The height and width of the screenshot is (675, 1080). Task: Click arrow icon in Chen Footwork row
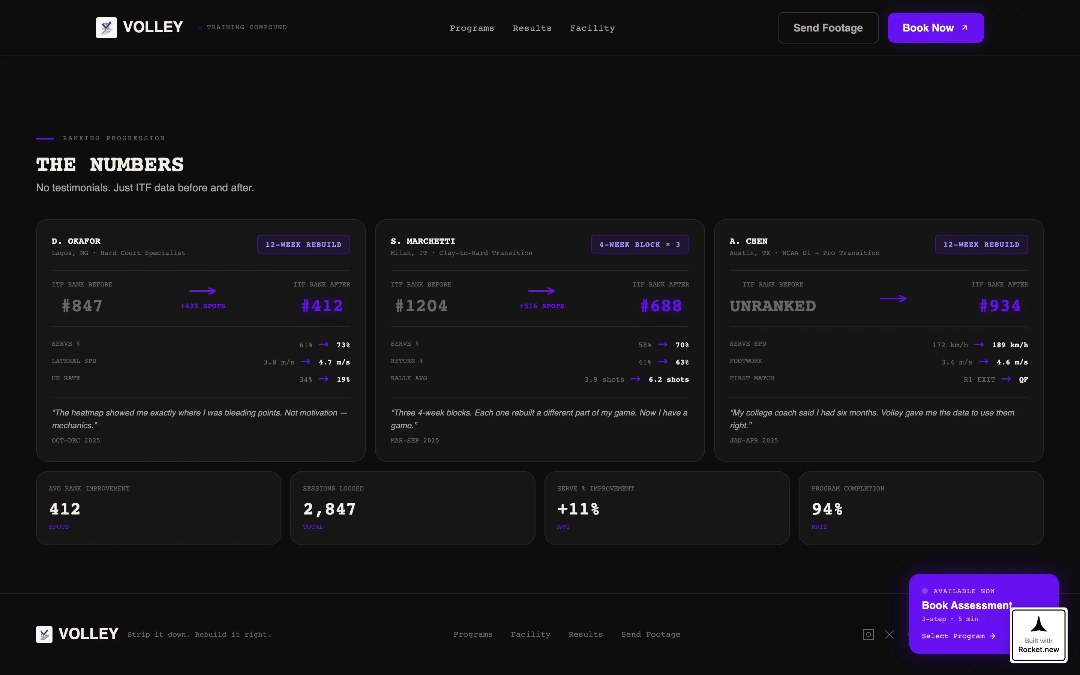pyautogui.click(x=984, y=361)
